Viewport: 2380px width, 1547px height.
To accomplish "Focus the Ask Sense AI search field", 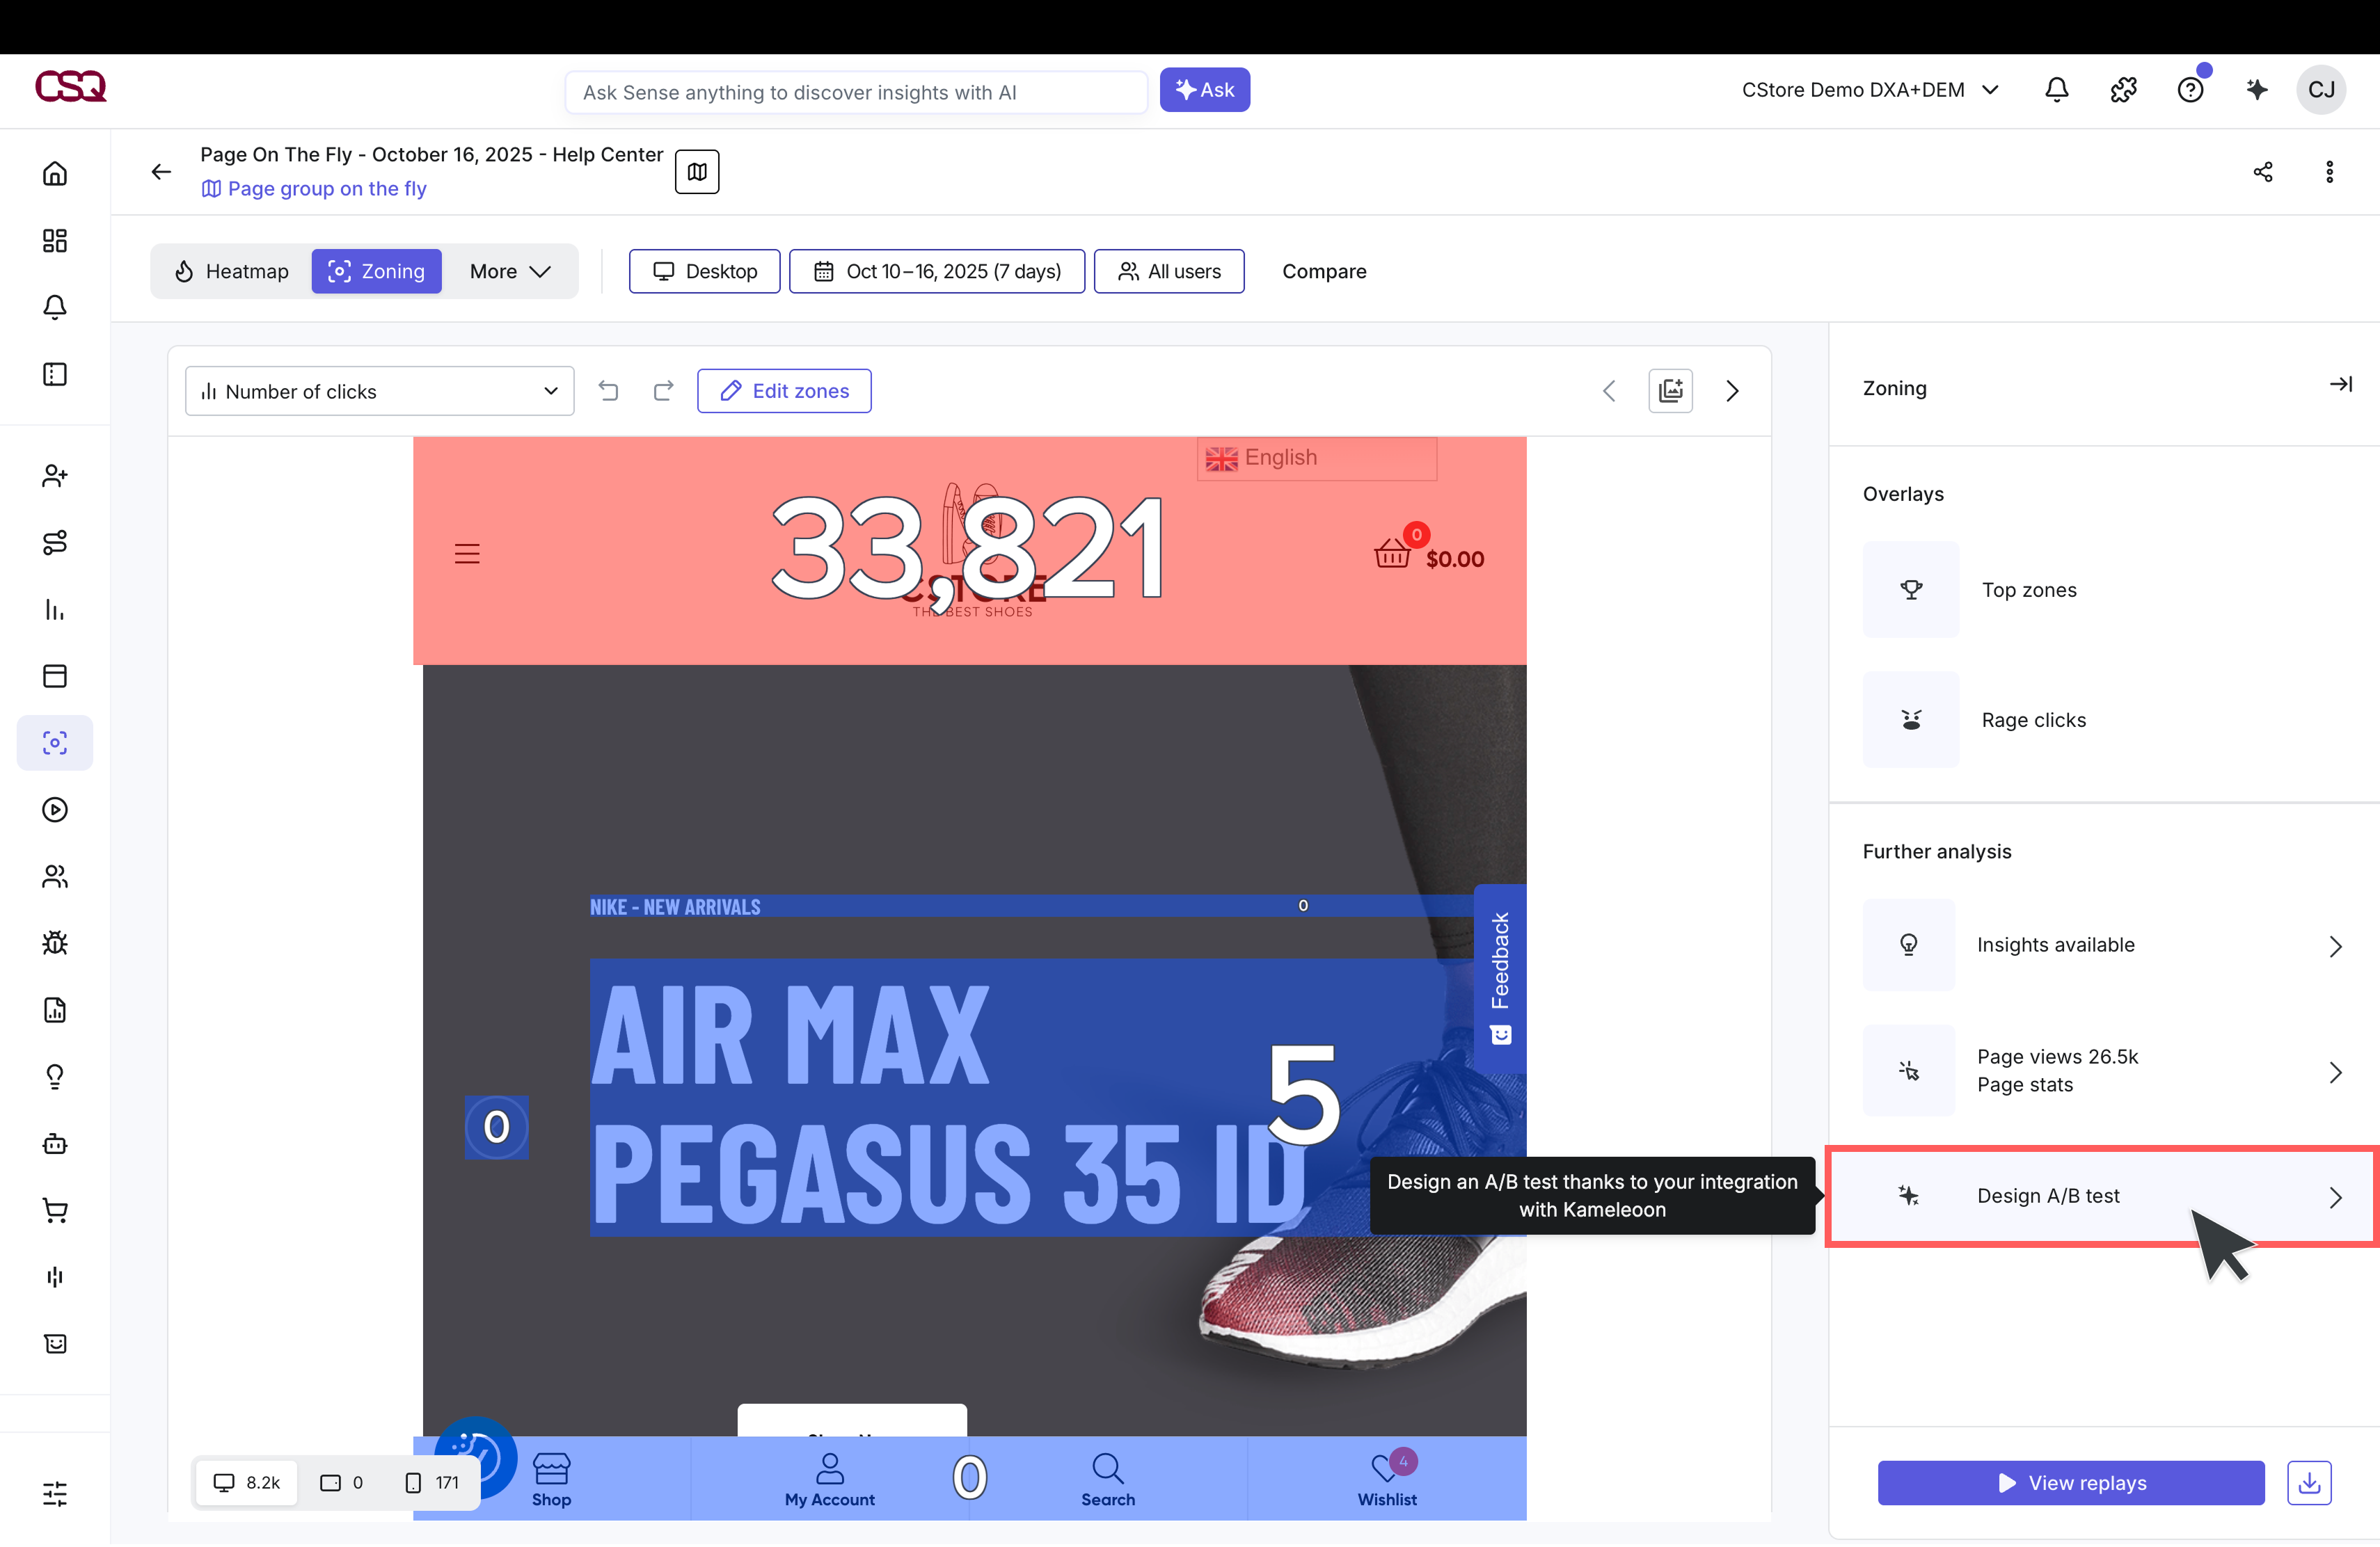I will coord(856,92).
